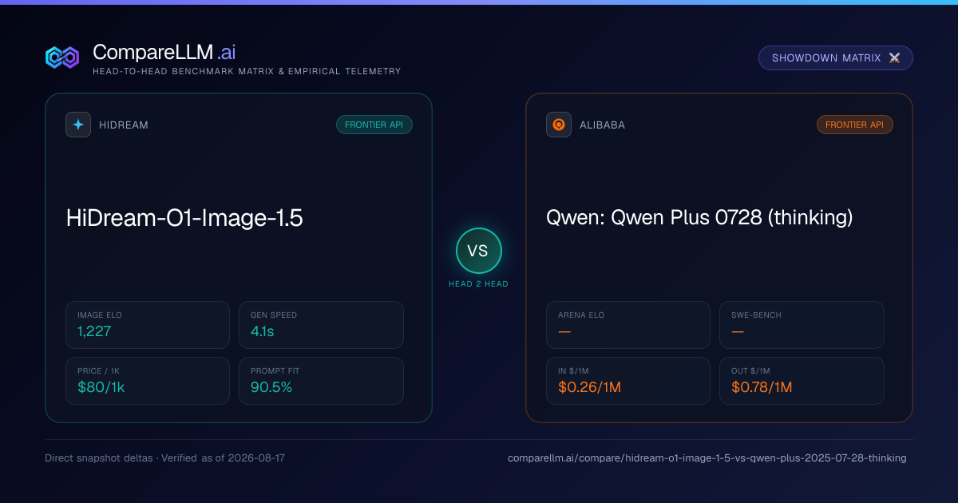
Task: Click the Price / 1K $80/1k tile
Action: point(148,381)
